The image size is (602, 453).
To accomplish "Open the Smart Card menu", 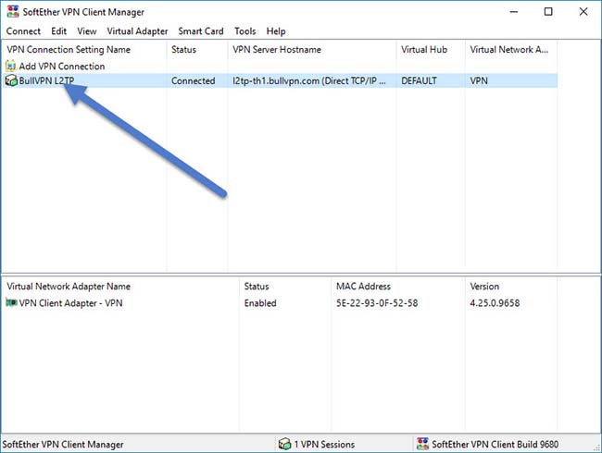I will point(201,31).
